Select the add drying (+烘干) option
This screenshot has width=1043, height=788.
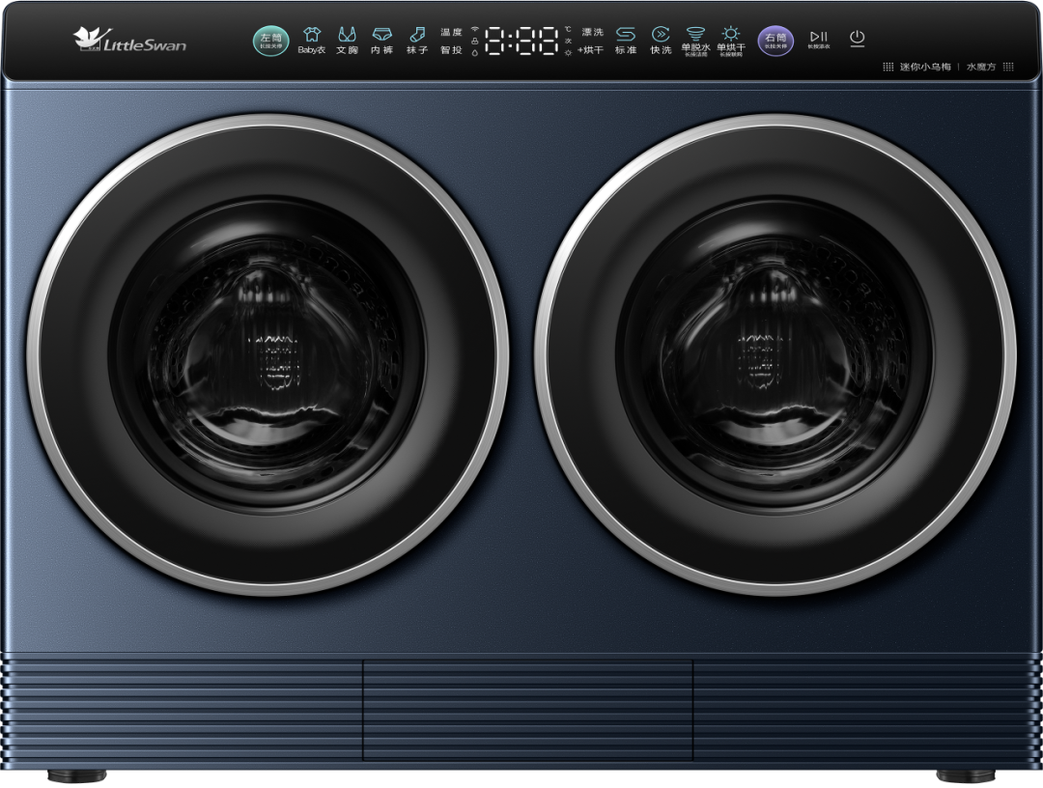tap(591, 50)
